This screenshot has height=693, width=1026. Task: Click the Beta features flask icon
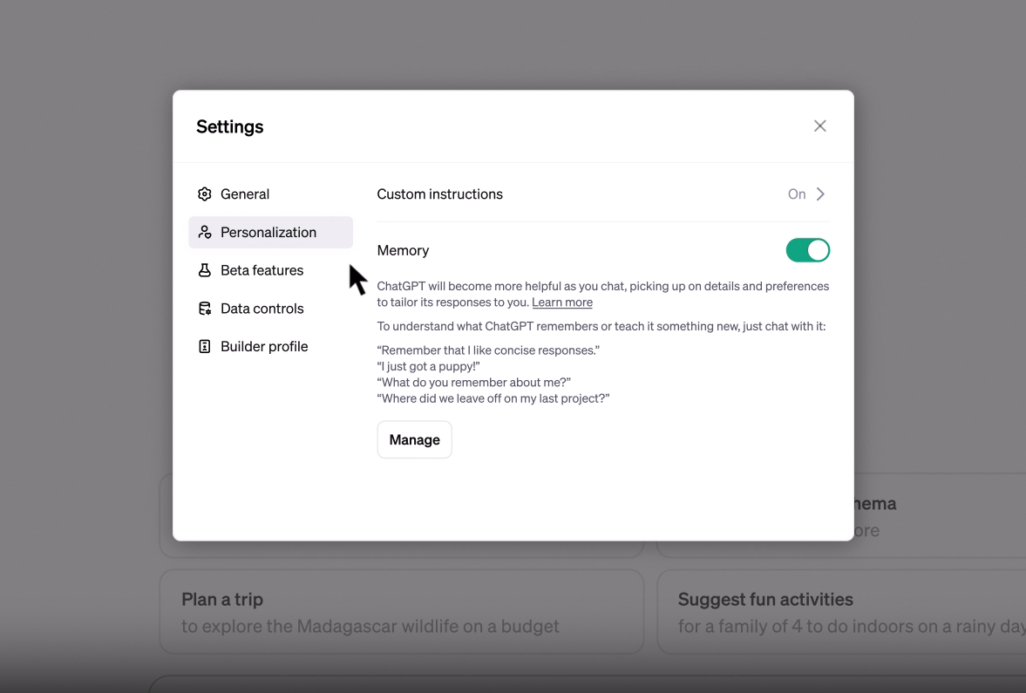(205, 270)
